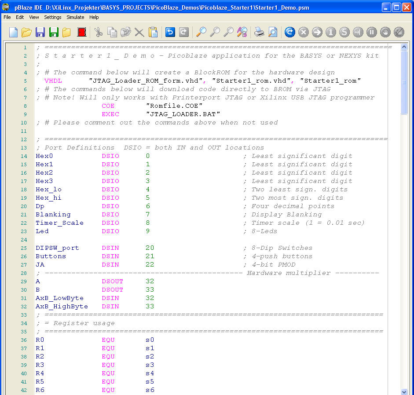414x395 pixels.
Task: Click the gray magnifier right of Find icon
Action: pyautogui.click(x=215, y=32)
